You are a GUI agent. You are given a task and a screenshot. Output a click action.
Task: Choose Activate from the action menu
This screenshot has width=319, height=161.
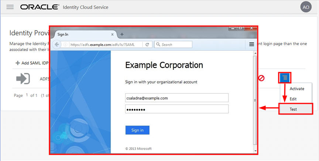[297, 89]
